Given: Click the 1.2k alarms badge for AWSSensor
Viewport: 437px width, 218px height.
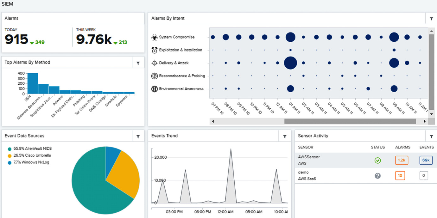Looking at the screenshot, I should tap(401, 160).
